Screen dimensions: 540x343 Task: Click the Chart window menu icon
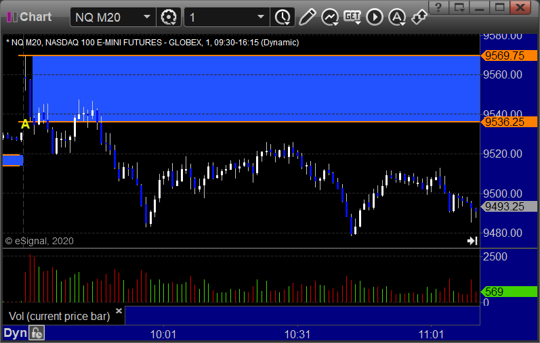[12, 17]
